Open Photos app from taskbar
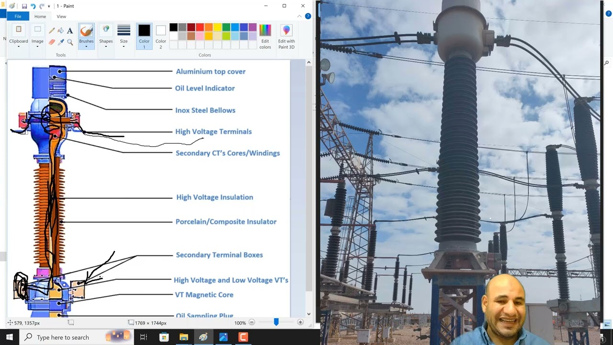Image resolution: width=613 pixels, height=345 pixels. tap(224, 337)
